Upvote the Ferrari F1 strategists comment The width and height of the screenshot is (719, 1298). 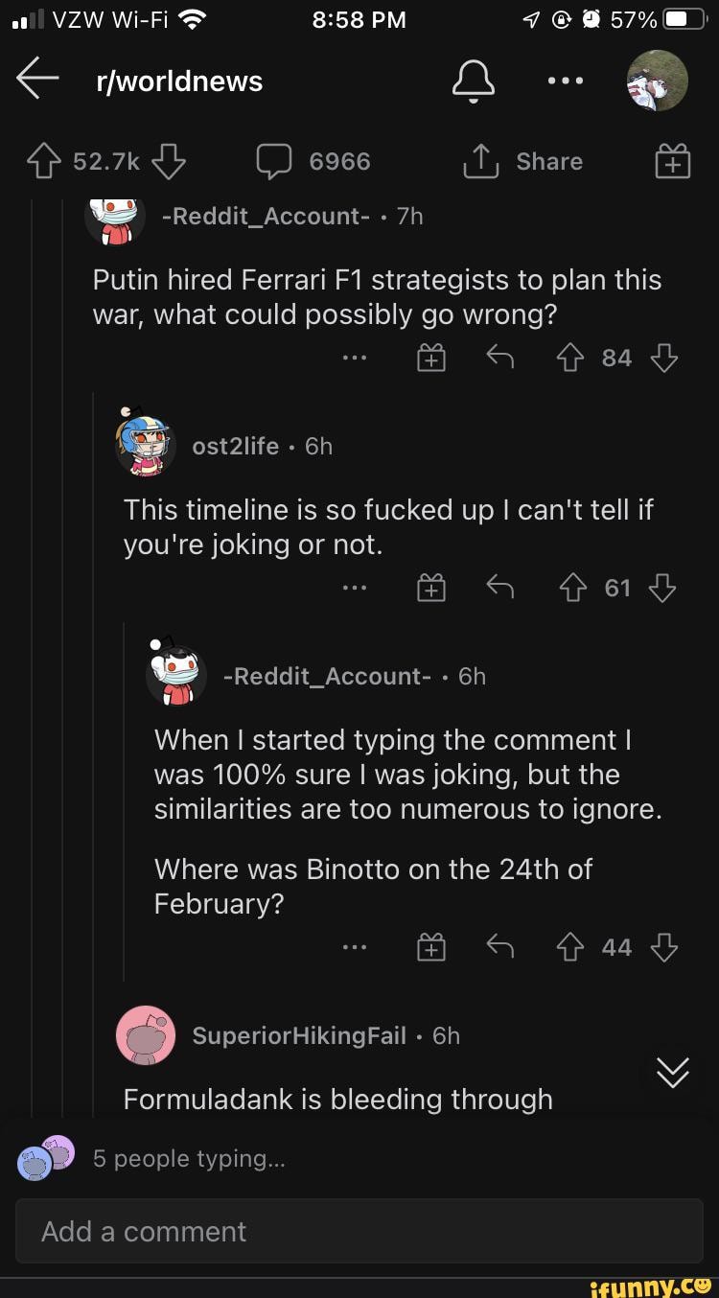coord(570,357)
